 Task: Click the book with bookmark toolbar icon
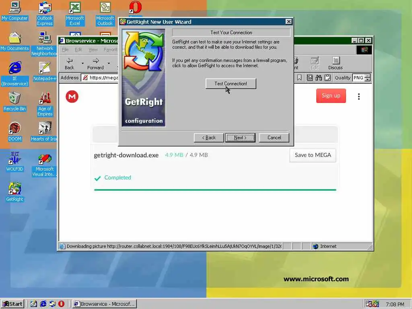309,78
